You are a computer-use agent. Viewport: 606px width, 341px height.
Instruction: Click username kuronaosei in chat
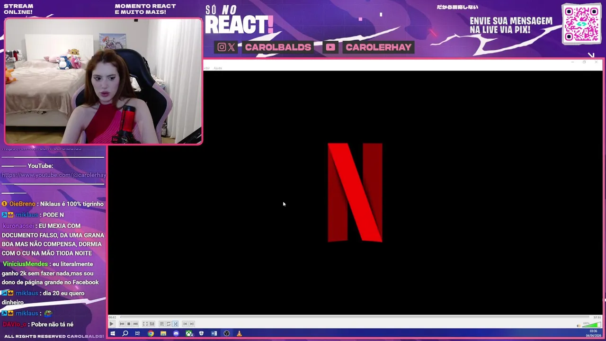tap(18, 226)
